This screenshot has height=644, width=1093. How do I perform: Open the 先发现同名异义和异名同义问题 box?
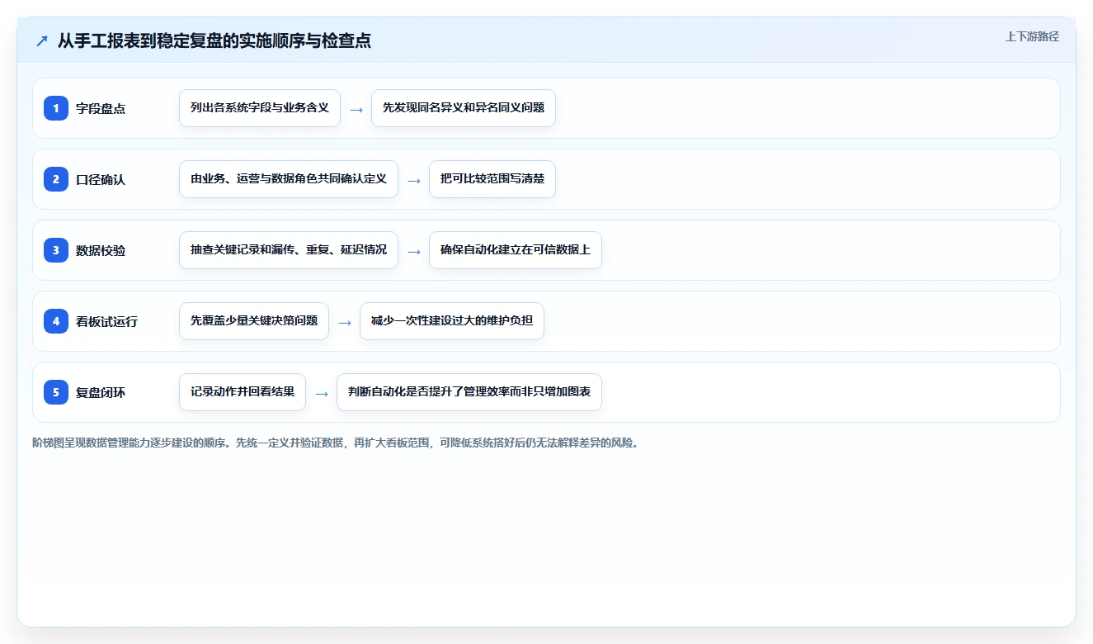click(464, 108)
